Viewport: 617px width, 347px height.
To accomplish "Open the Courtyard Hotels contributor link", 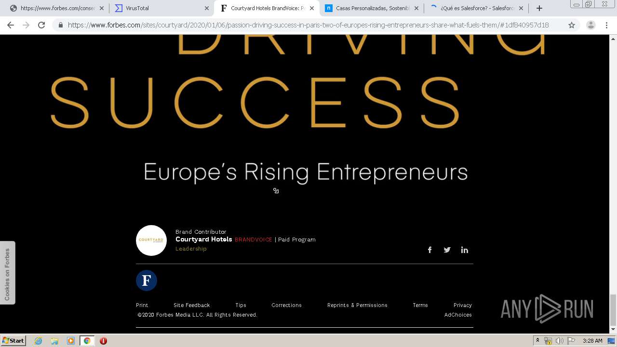I will pyautogui.click(x=204, y=239).
